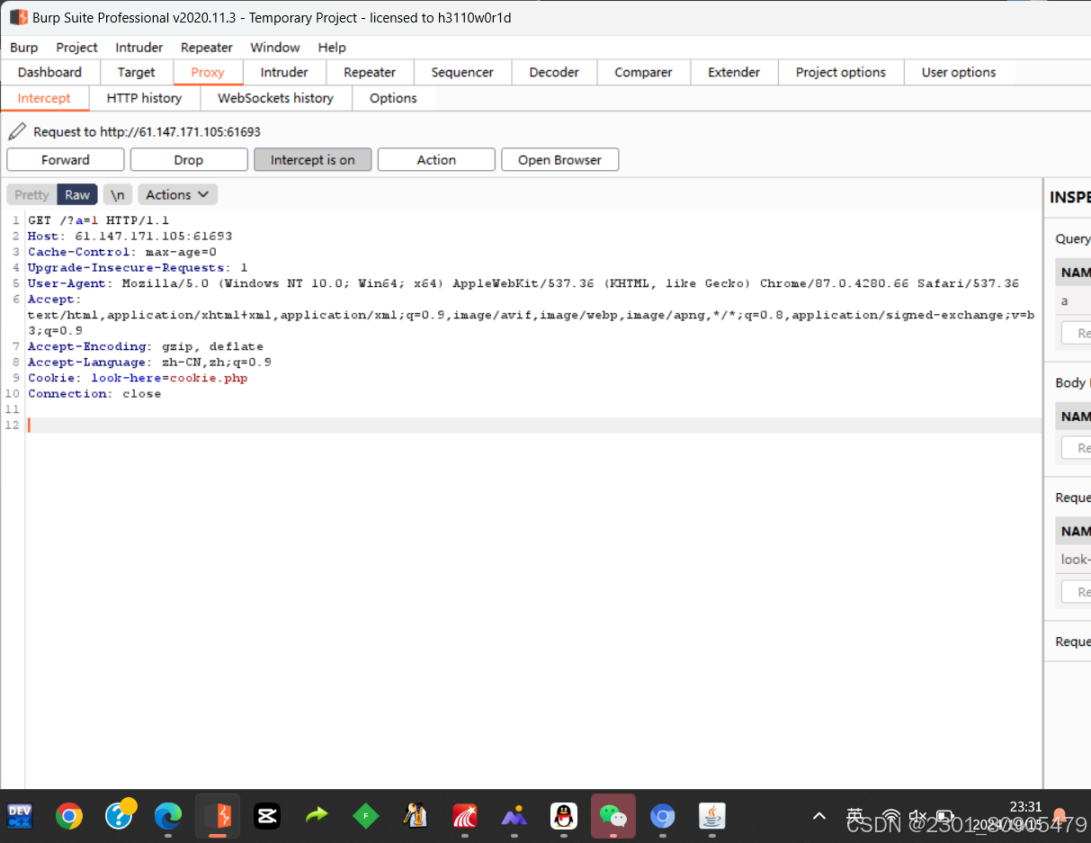Toggle interception off via the Intercept is on button
Image resolution: width=1091 pixels, height=843 pixels.
(x=312, y=159)
